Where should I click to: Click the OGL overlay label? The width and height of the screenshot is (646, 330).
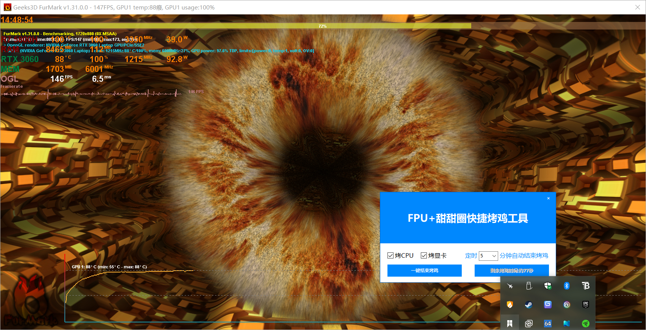(9, 79)
